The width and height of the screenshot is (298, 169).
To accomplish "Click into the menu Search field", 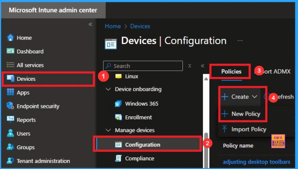I will 143,66.
